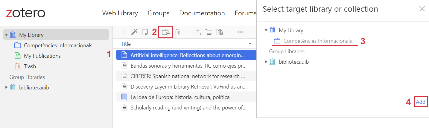This screenshot has height=128, width=429.
Task: Click document icon of 'Bandas sonoras' item
Action: (124, 65)
